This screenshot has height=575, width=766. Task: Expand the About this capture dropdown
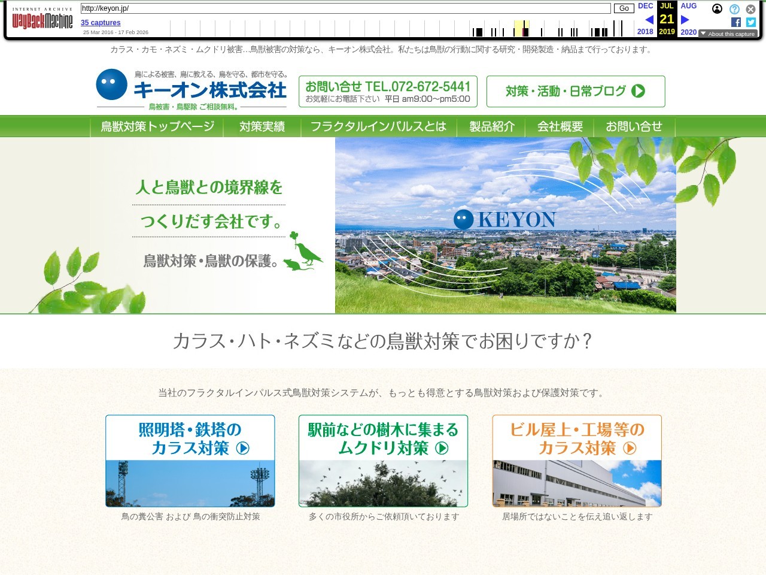(728, 34)
